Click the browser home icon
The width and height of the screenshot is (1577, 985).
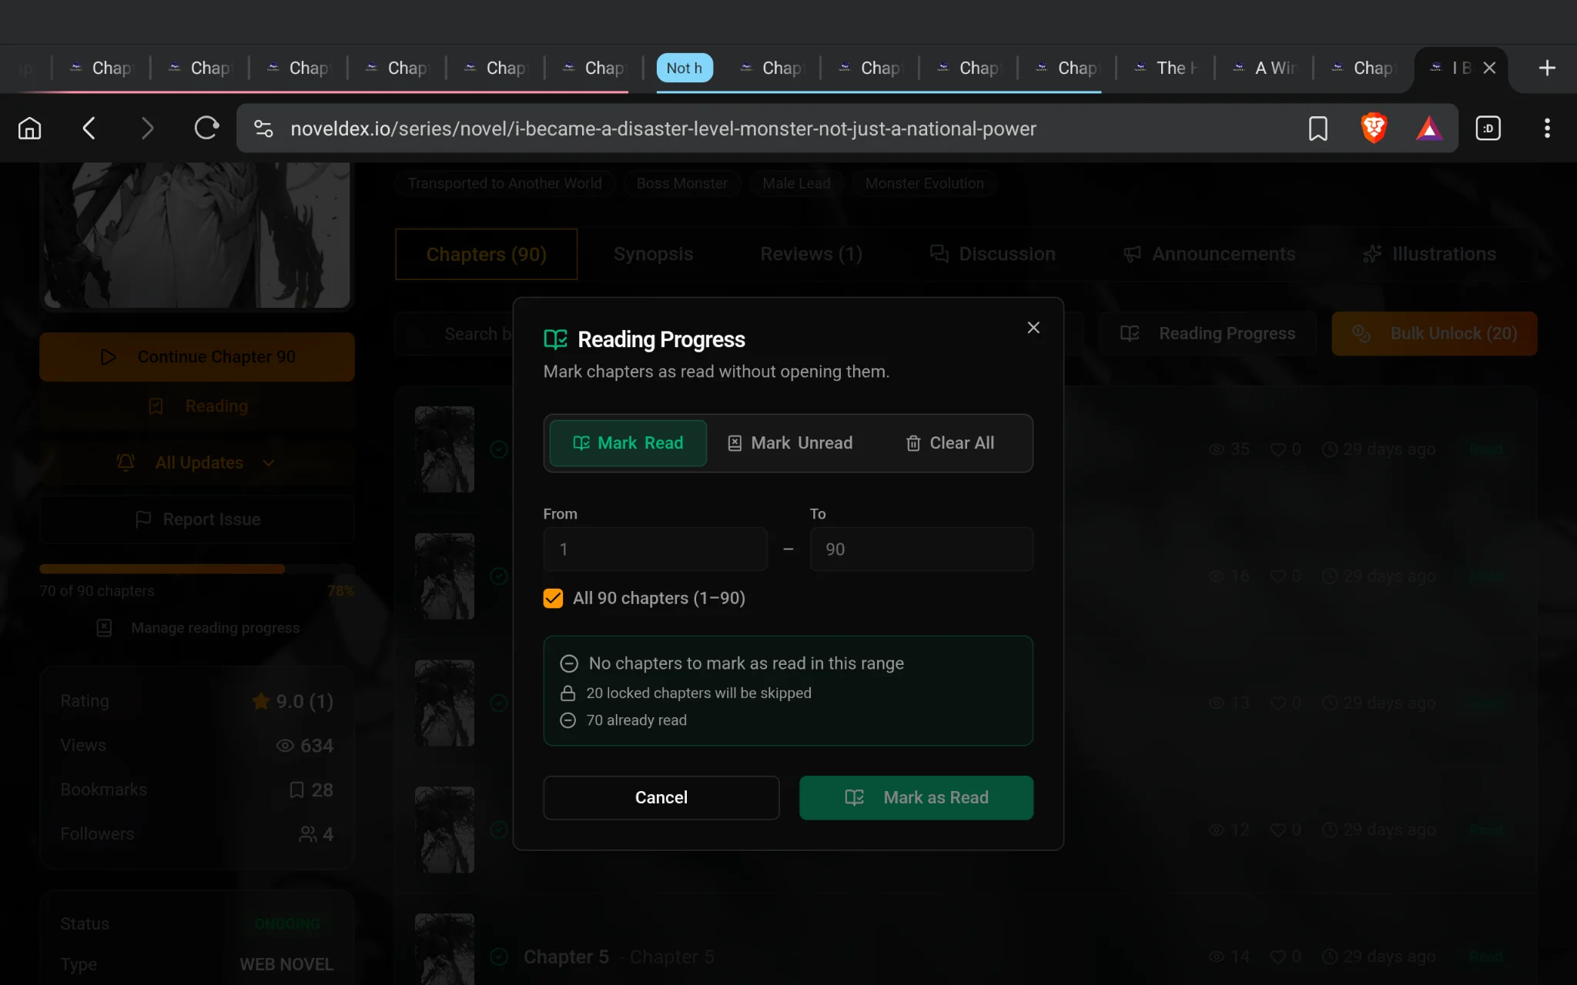29,129
